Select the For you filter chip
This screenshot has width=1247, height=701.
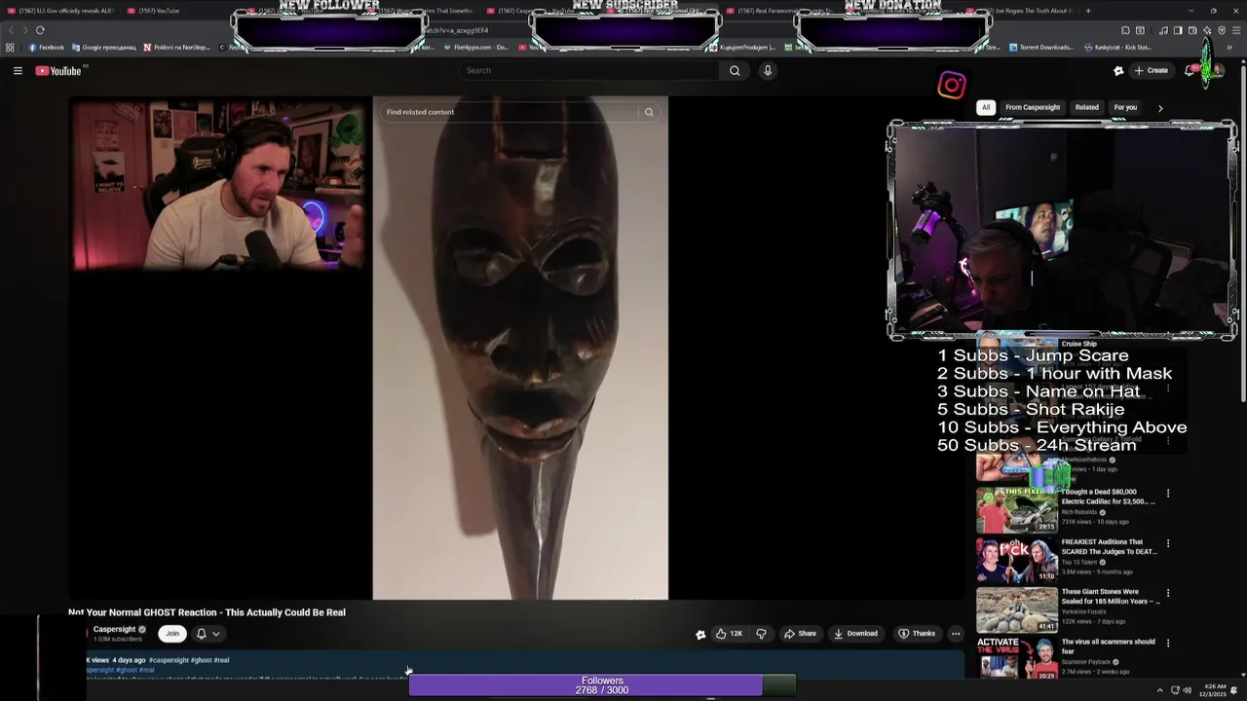1125,107
